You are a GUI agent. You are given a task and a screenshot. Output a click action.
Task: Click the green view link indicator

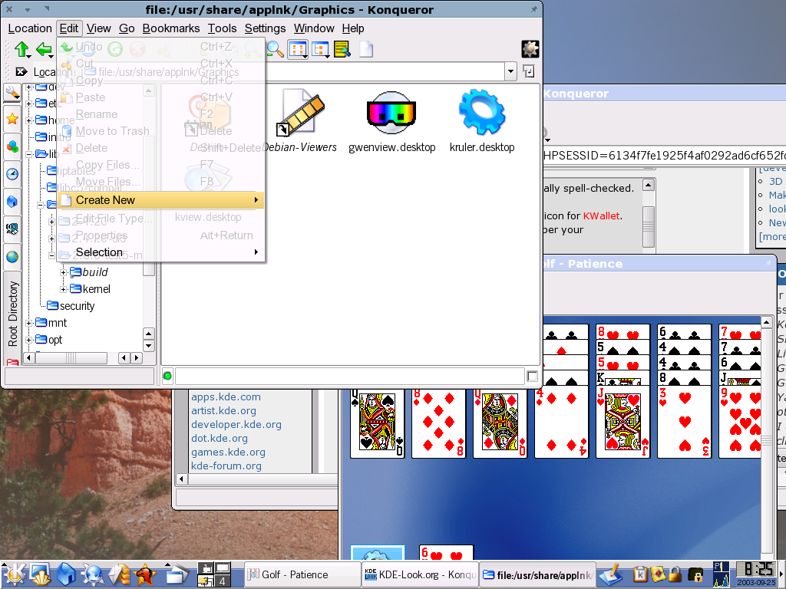click(167, 376)
